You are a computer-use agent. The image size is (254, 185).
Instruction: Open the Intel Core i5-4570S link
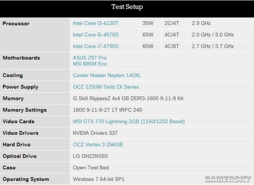(96, 34)
